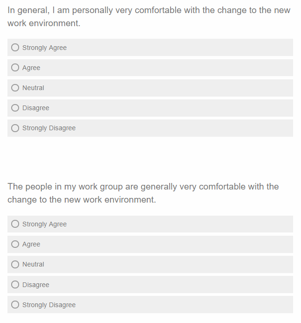
Task: Click the 'Neutral' label text in first question
Action: (33, 88)
